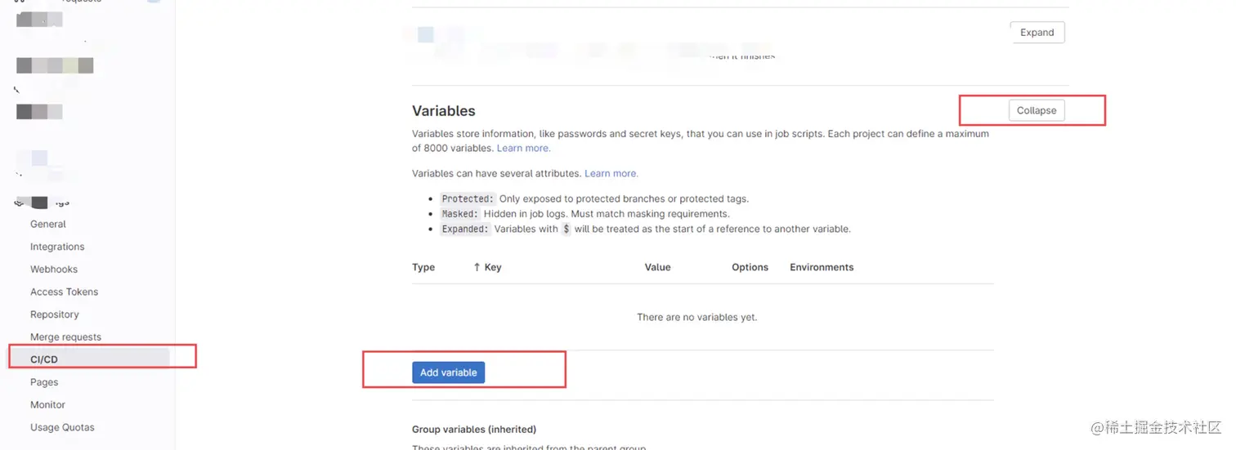Open Learn more link about variable attributes
The width and height of the screenshot is (1236, 450).
611,174
